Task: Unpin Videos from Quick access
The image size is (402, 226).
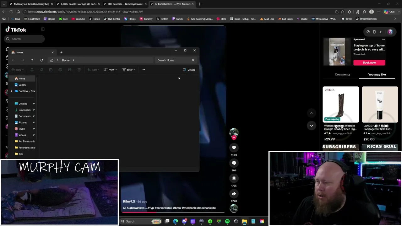Action: [34, 135]
